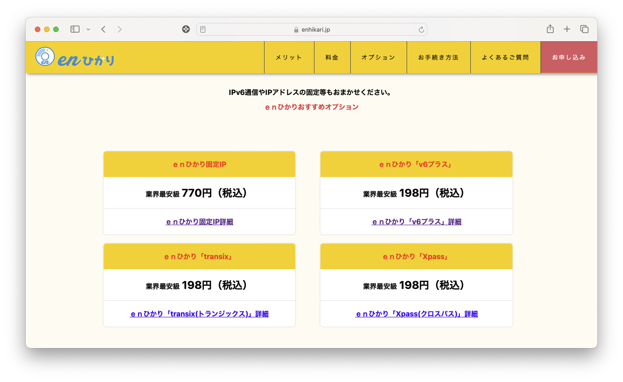Click the enひかり「v6プラス」 card header
623x382 pixels.
coord(416,164)
